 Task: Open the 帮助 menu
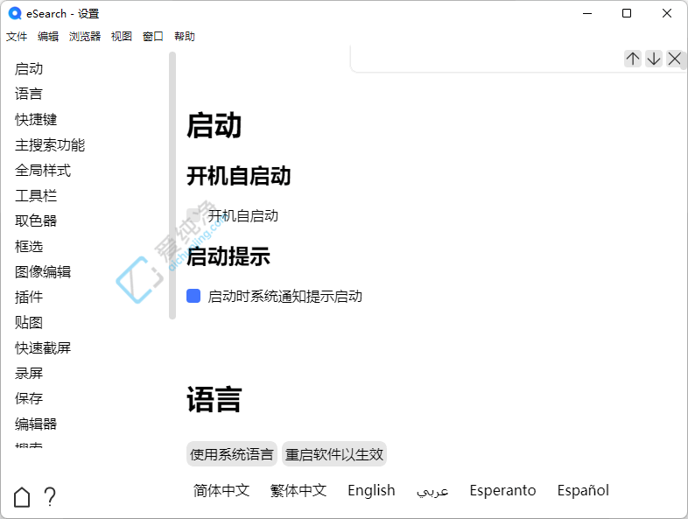[185, 37]
